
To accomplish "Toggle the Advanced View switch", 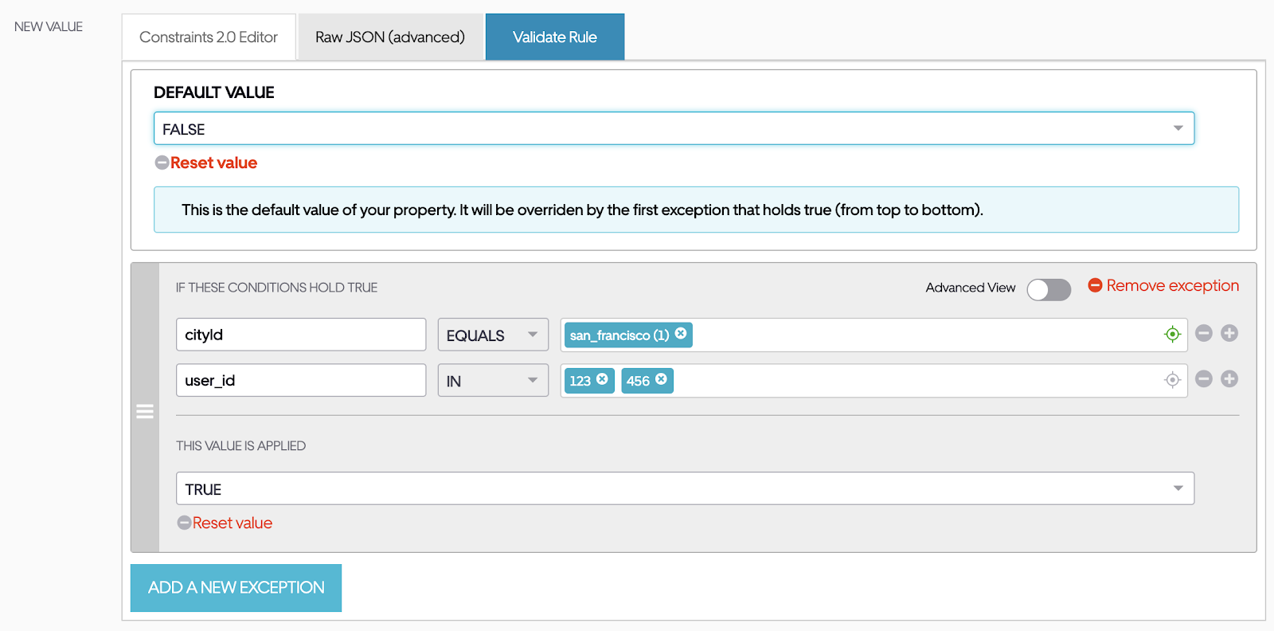I will point(1048,289).
